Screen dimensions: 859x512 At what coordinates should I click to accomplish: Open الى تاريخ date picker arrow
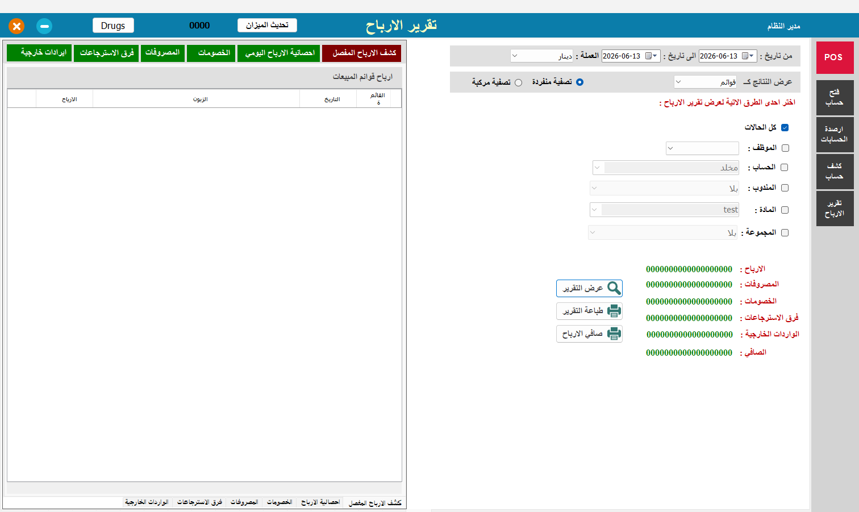click(656, 56)
